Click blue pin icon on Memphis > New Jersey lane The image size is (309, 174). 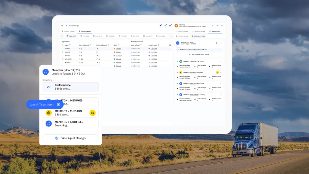(181, 95)
